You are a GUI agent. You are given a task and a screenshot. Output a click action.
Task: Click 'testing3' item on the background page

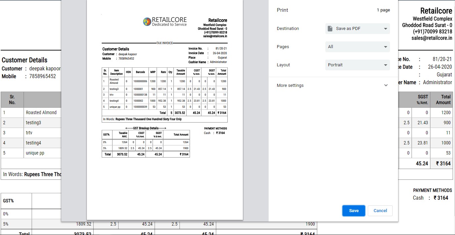tap(33, 123)
